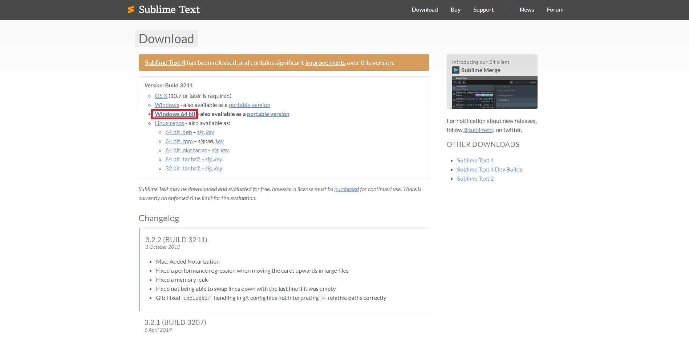This screenshot has height=339, width=689.
Task: Click 'Introducing our Git client' text
Action: [x=481, y=62]
